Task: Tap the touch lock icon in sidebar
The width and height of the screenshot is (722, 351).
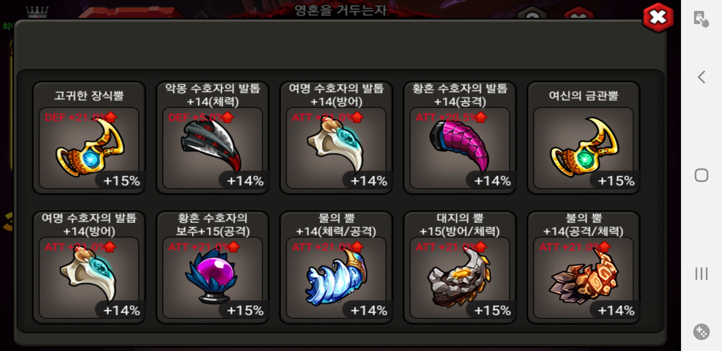Action: pyautogui.click(x=701, y=19)
